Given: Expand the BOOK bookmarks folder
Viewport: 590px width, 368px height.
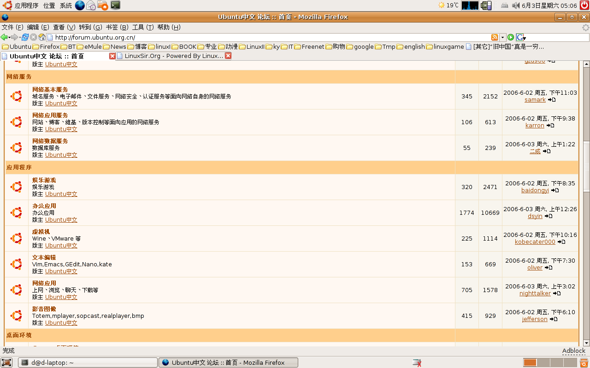Looking at the screenshot, I should 184,46.
